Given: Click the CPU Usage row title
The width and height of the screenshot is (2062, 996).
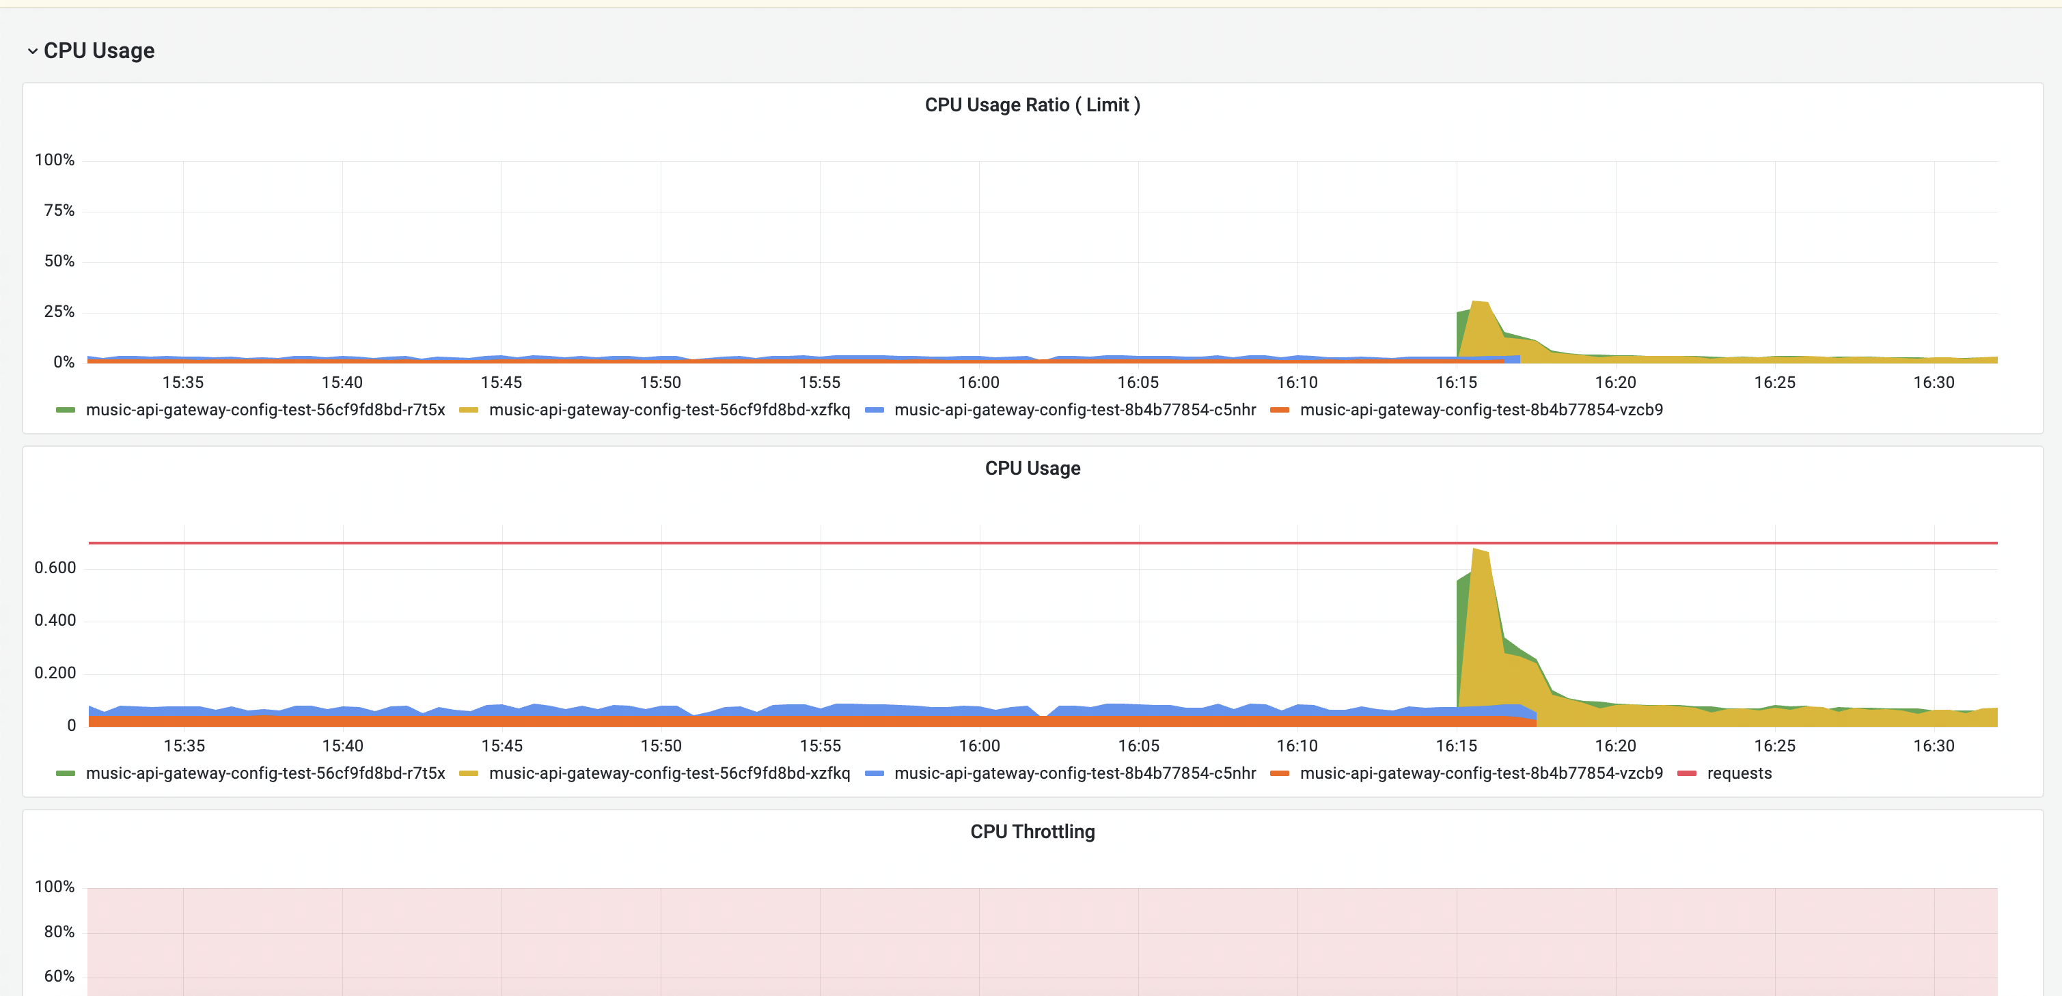Looking at the screenshot, I should pos(98,51).
